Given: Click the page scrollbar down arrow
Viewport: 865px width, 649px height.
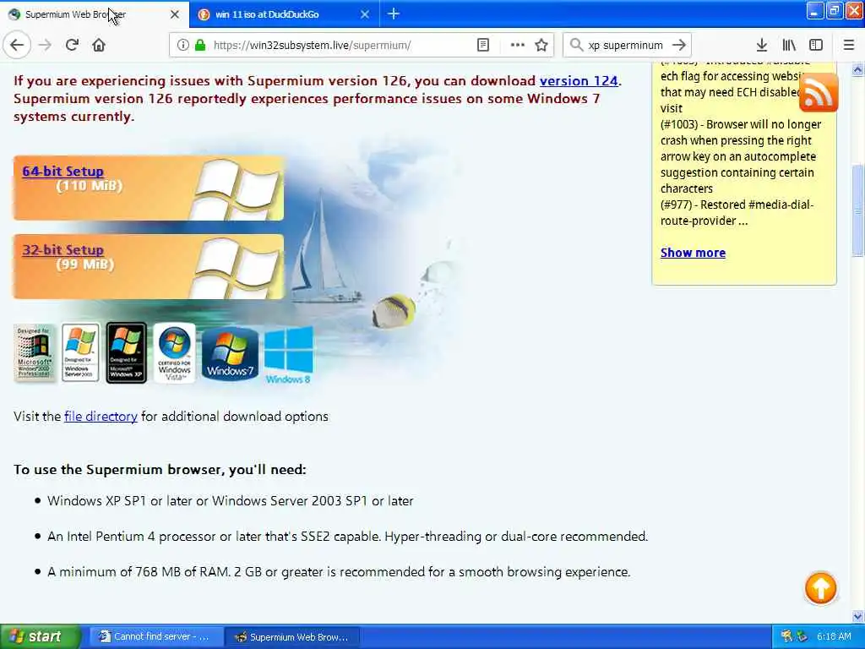Looking at the screenshot, I should (x=858, y=616).
